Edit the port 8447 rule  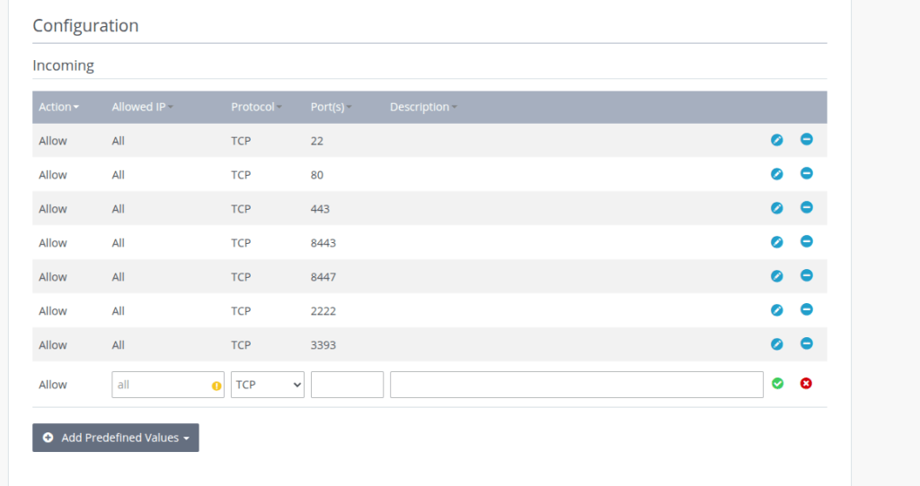pos(777,276)
